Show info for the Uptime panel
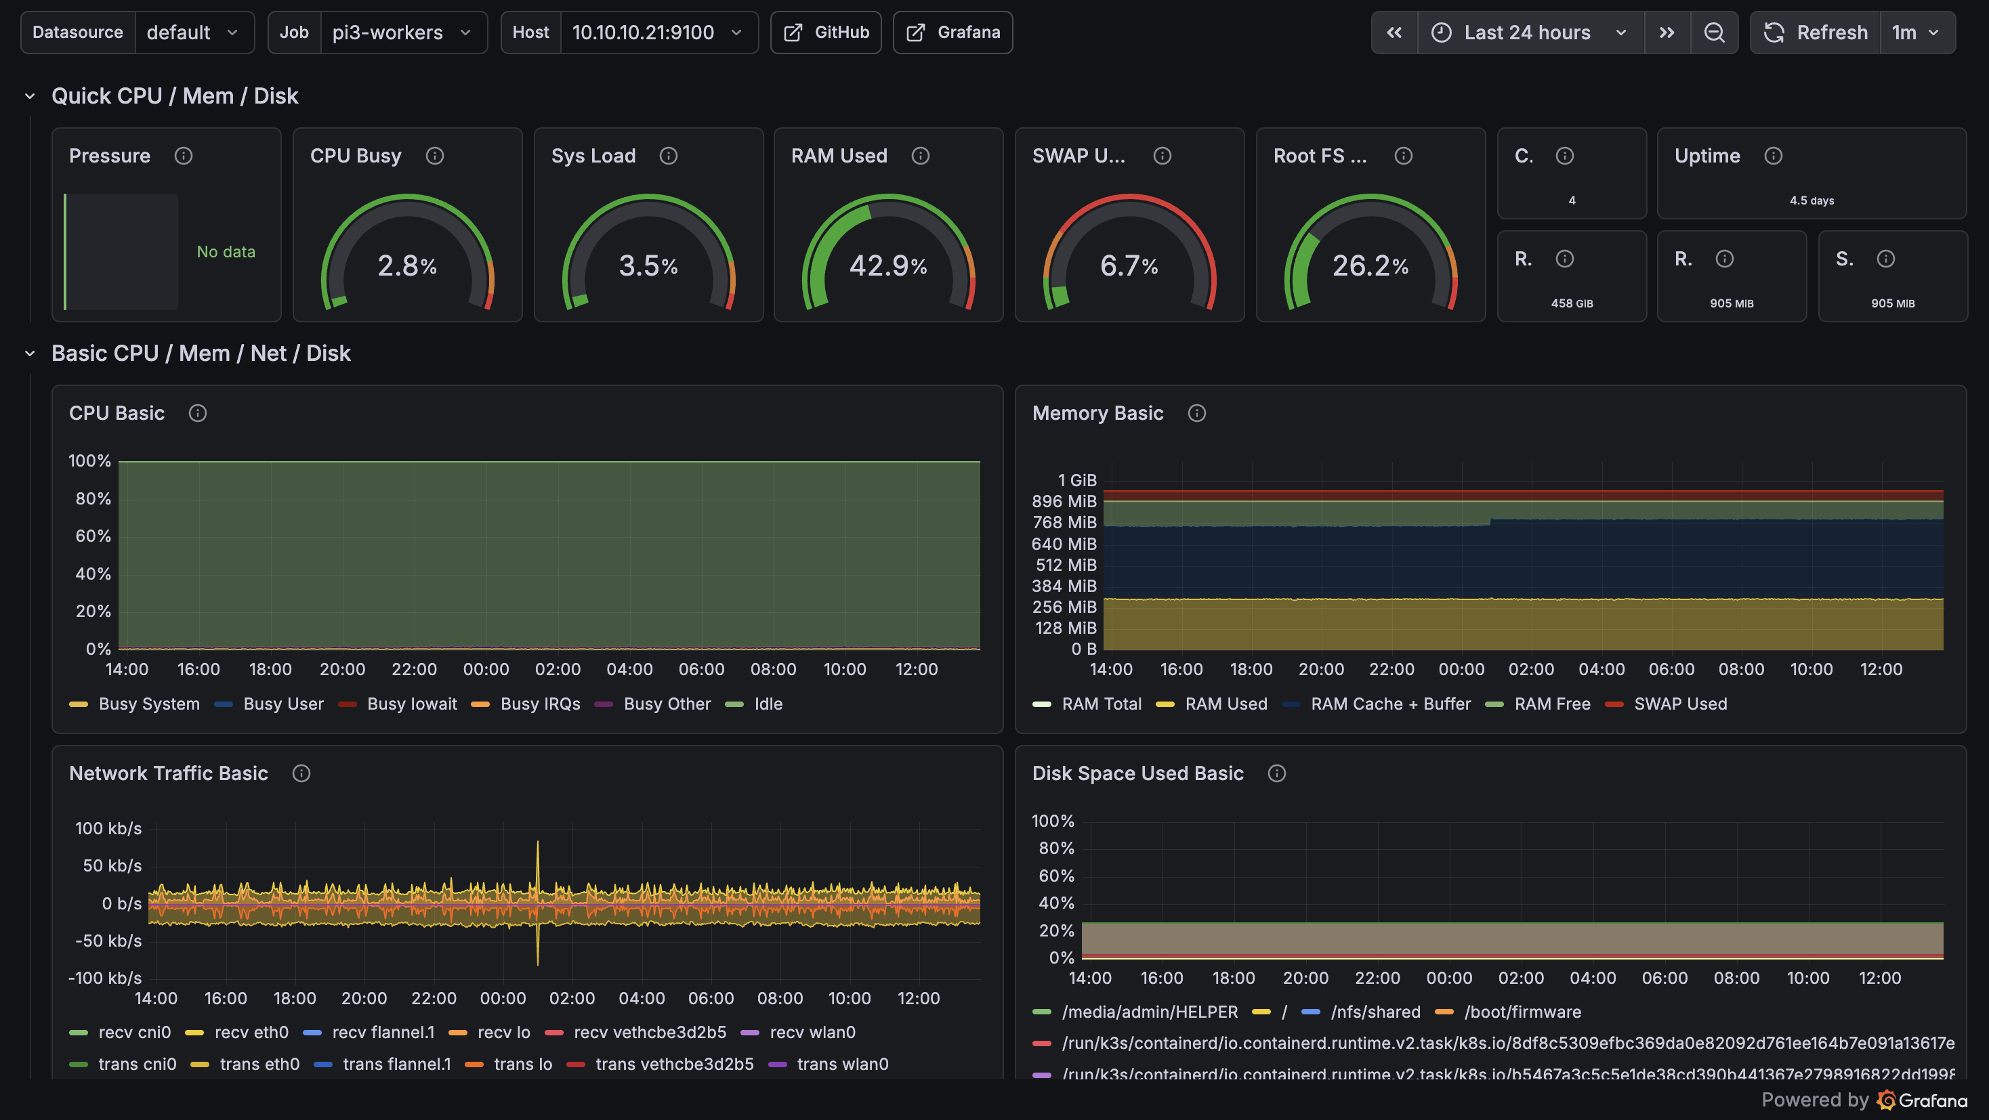 (x=1774, y=156)
